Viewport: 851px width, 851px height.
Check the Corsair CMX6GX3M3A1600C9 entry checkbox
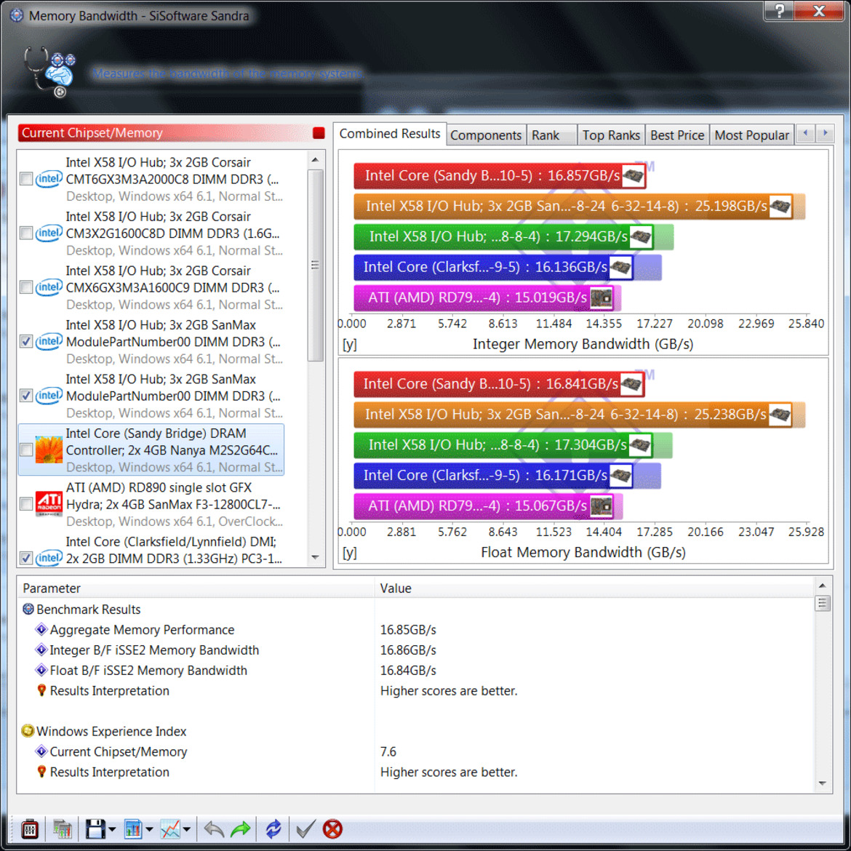[25, 287]
